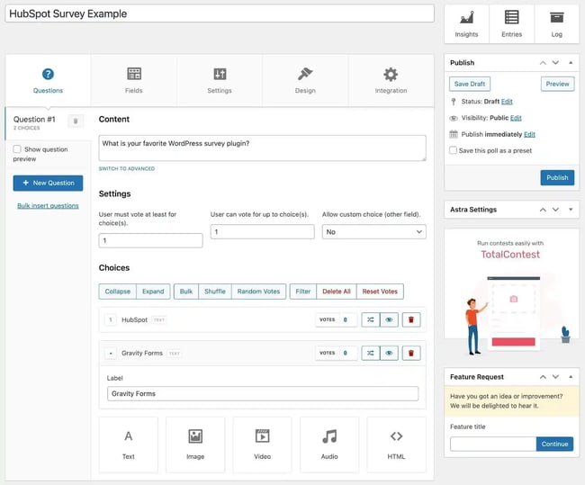
Task: Click the Bulk choices button
Action: coord(186,292)
